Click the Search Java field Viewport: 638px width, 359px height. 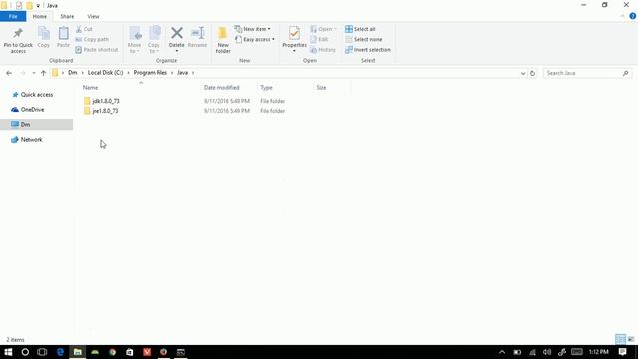587,73
